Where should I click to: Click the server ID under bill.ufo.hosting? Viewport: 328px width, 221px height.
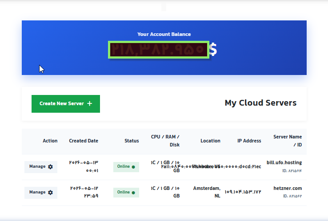pos(292,171)
